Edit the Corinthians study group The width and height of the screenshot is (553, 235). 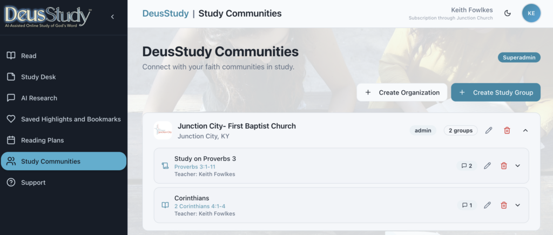click(x=487, y=205)
